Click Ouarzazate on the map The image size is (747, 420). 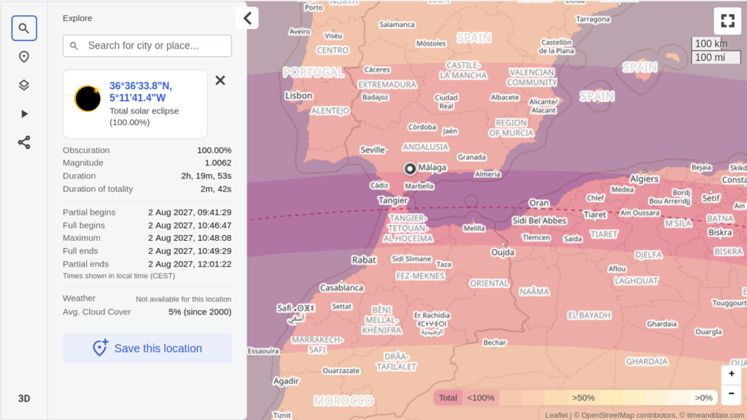pos(341,370)
